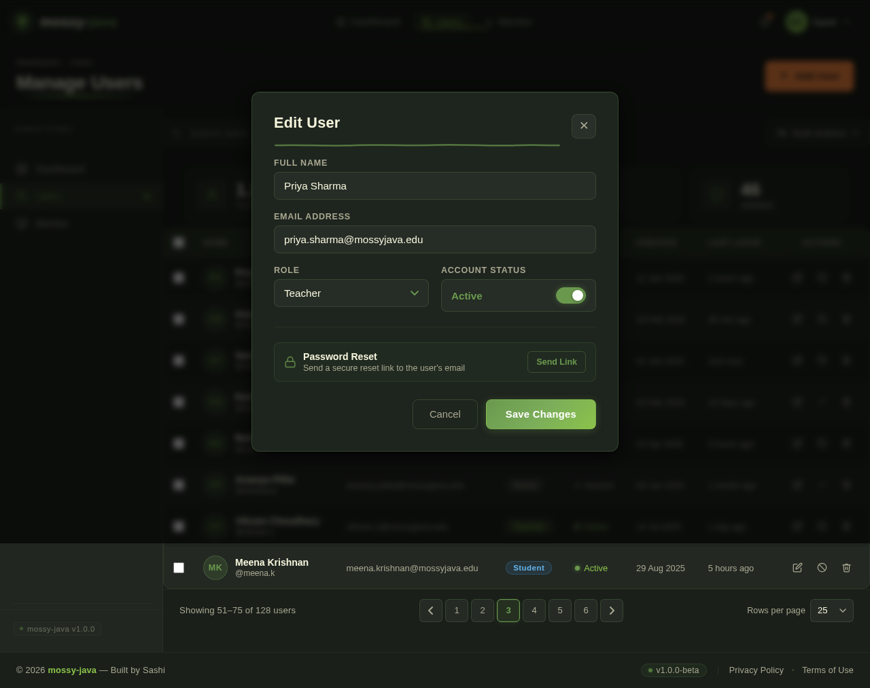Click the trash icon to delete Meena Krishnan
Viewport: 870px width, 688px height.
click(846, 567)
